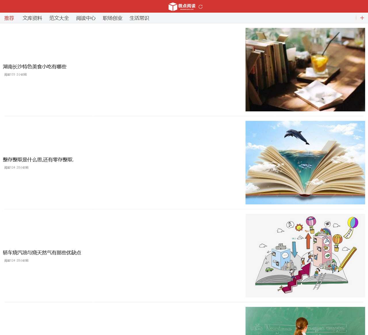Go to the 阅读中心 tab
This screenshot has width=368, height=335.
click(86, 18)
